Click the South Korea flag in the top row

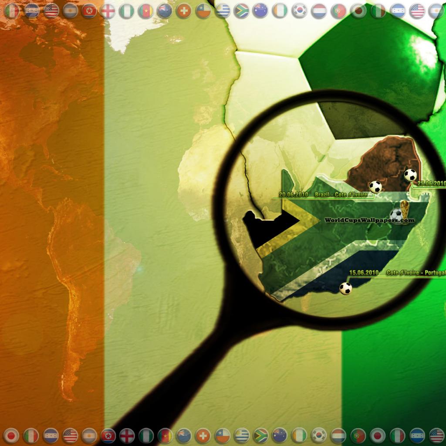[299, 11]
